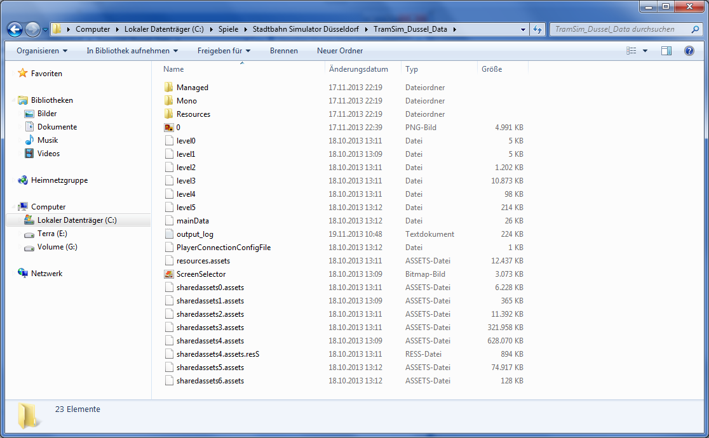
Task: Click Spiele in the address breadcrumb
Action: tap(228, 29)
